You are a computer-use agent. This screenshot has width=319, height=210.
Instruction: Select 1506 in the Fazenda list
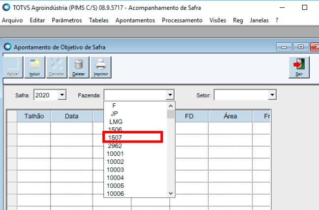click(135, 129)
